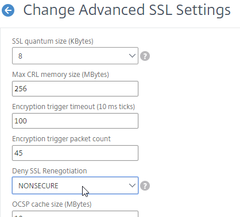Focus the Encryption trigger packet count field
Screen dimensions: 240x217
(75, 153)
